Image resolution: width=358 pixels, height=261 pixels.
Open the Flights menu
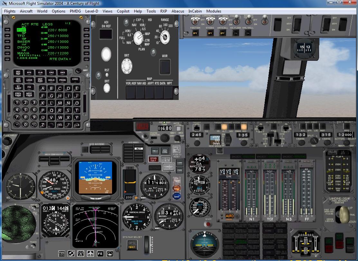click(10, 11)
